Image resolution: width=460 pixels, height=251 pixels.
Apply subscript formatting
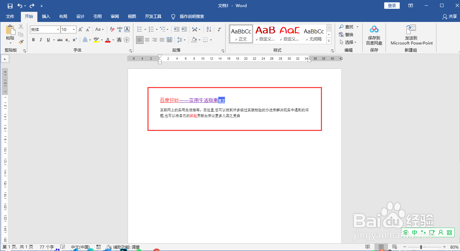[67, 40]
